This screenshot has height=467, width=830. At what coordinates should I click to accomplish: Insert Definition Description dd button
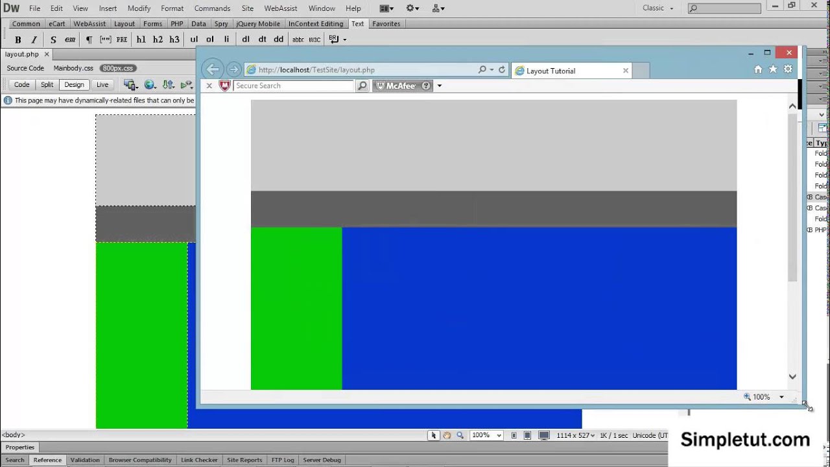[278, 40]
